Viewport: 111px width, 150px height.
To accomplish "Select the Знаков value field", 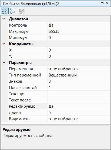I will (79, 81).
